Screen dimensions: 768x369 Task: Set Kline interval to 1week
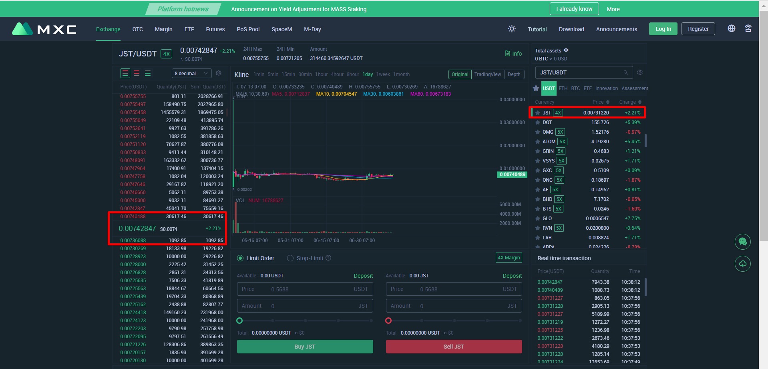coord(383,74)
